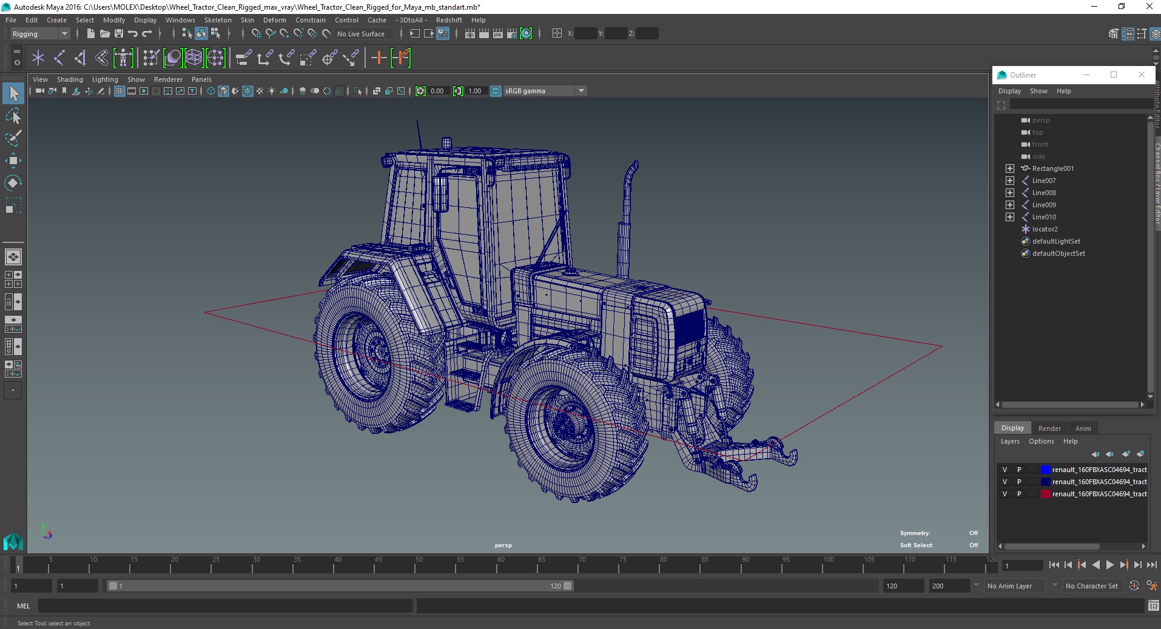Image resolution: width=1161 pixels, height=629 pixels.
Task: Click Play backwards button
Action: [1096, 565]
